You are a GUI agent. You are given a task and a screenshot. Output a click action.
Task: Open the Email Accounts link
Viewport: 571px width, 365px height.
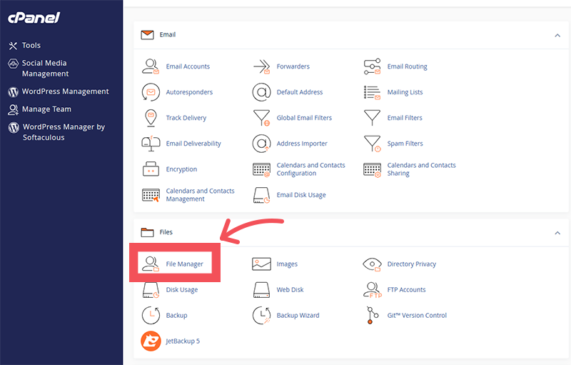[x=188, y=66]
